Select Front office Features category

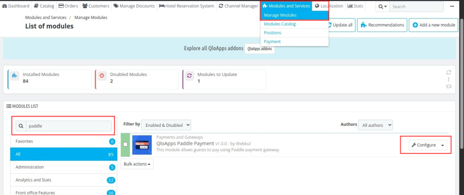63,191
